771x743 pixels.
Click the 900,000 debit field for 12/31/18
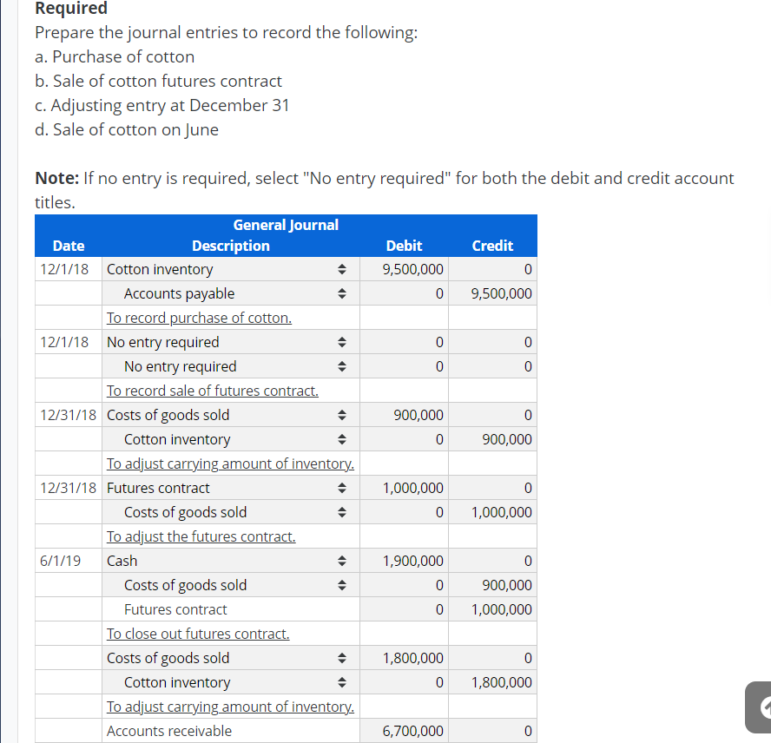(x=405, y=415)
